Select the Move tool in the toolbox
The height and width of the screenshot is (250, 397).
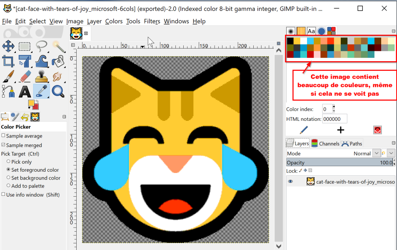coord(8,46)
